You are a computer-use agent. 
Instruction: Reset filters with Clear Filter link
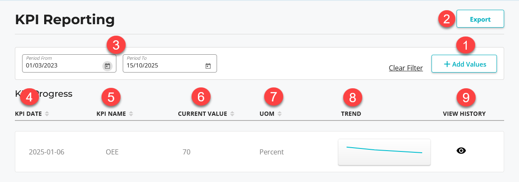click(x=406, y=68)
